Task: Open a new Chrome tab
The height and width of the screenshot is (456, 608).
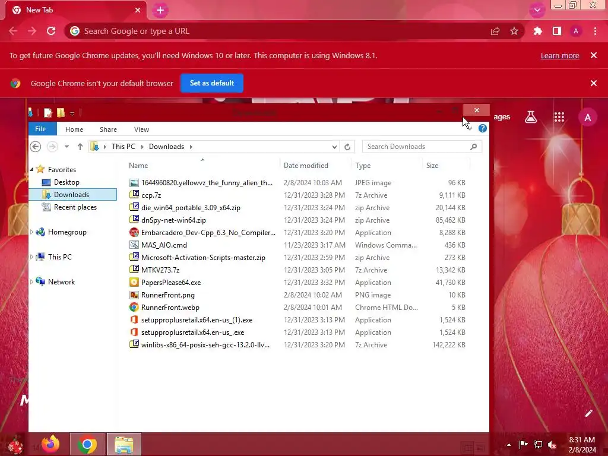Action: click(x=160, y=10)
